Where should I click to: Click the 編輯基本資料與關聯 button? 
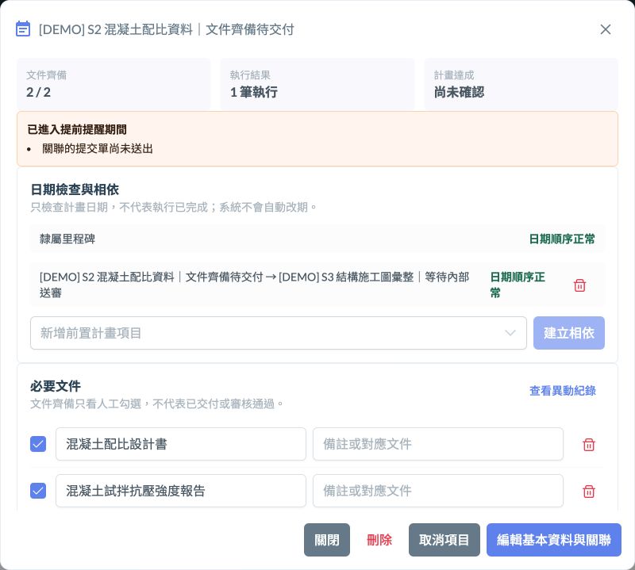click(553, 540)
